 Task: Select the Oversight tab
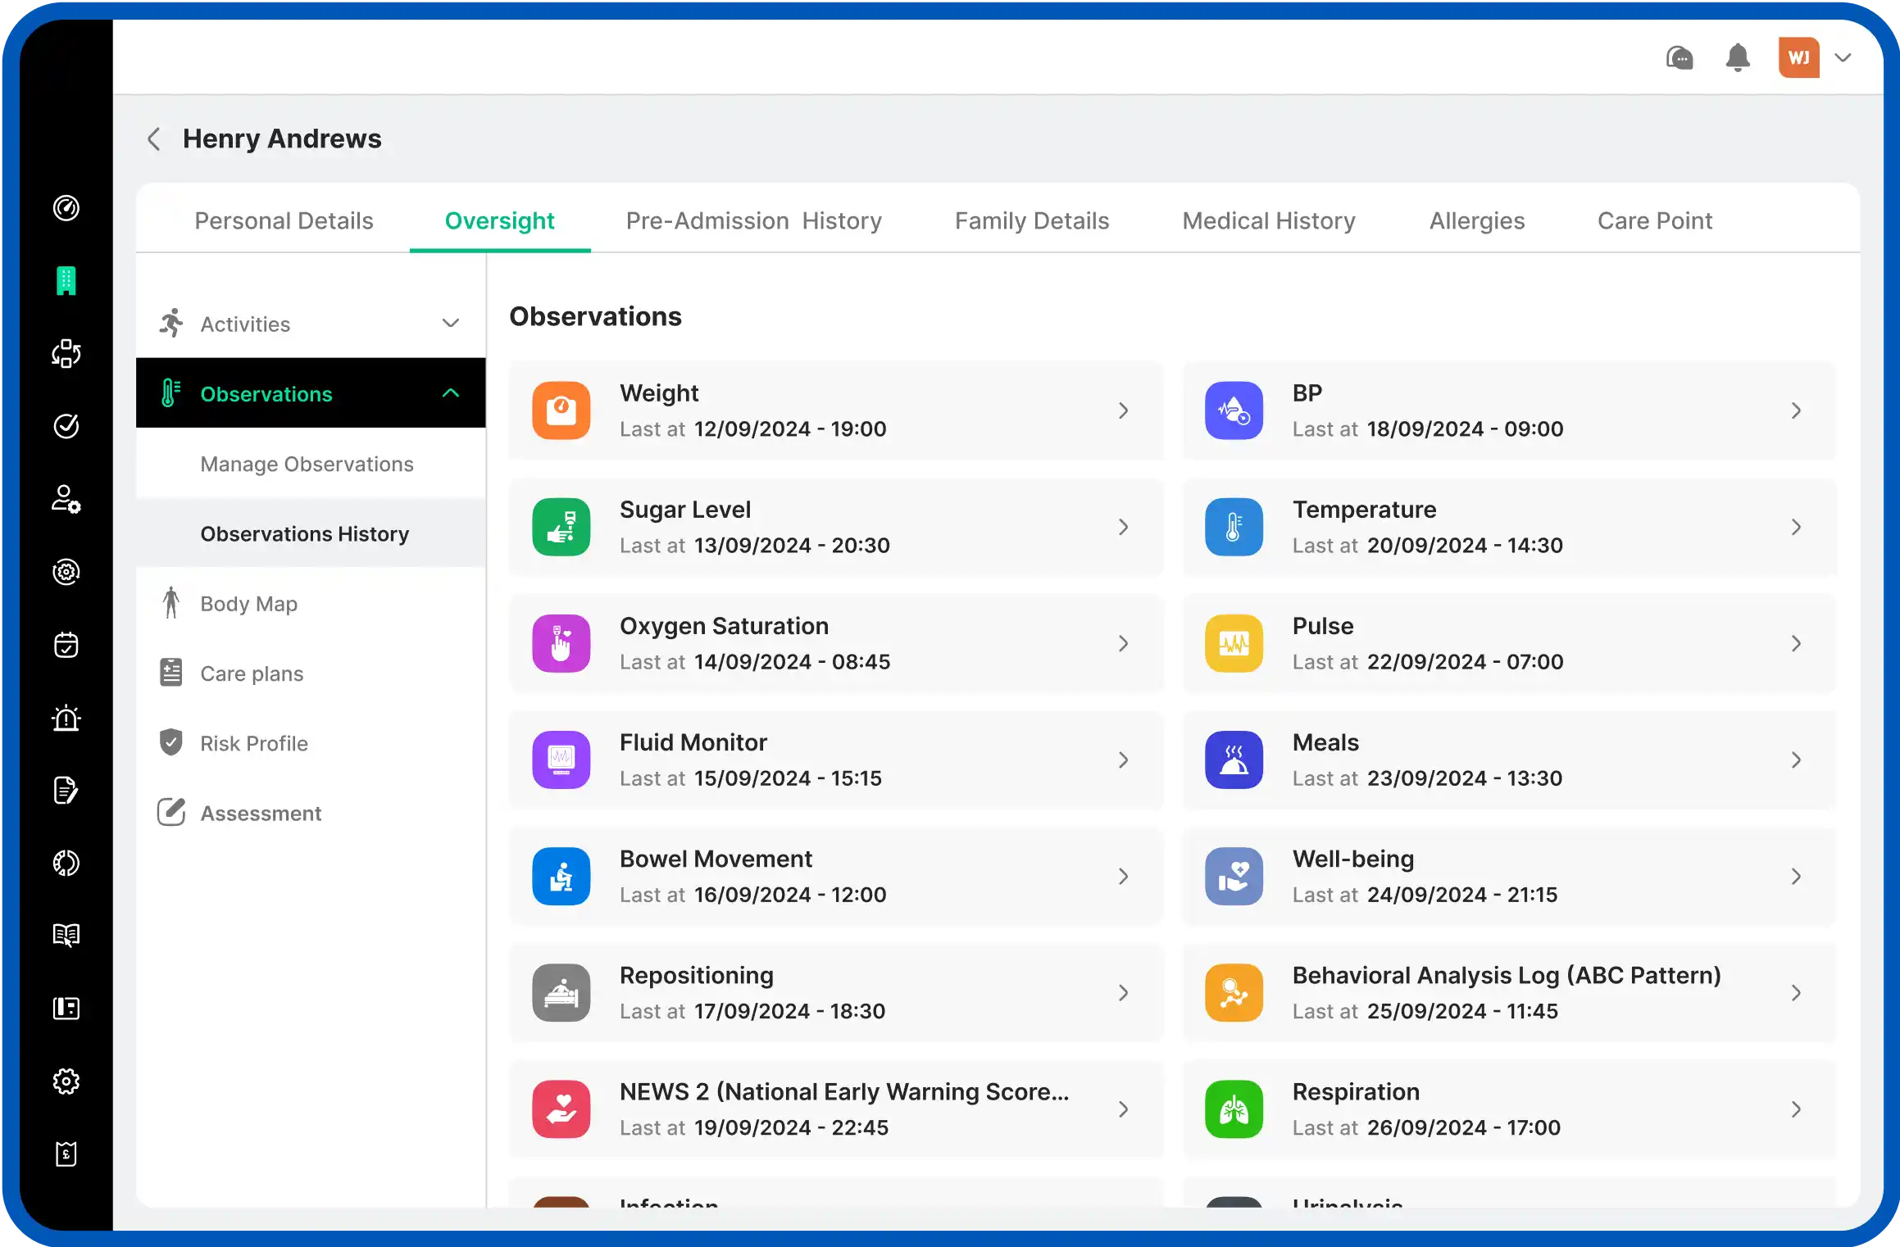tap(500, 220)
